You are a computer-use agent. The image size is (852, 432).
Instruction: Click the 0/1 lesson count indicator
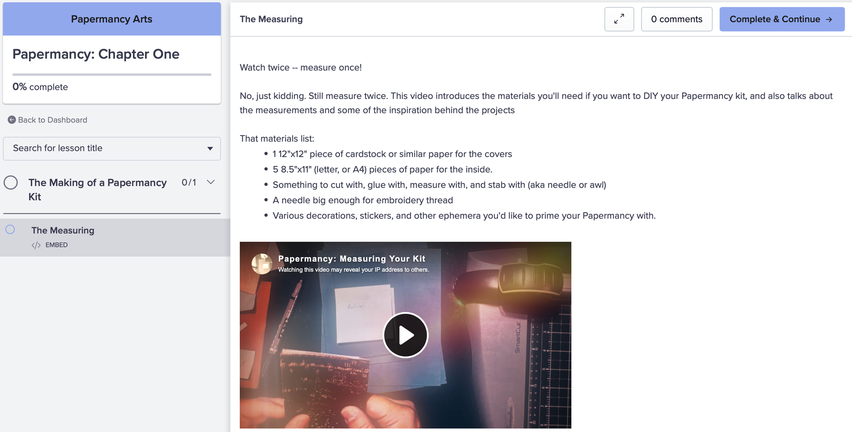pos(189,183)
